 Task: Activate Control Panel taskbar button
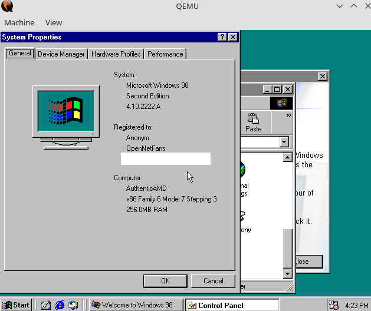(x=232, y=305)
